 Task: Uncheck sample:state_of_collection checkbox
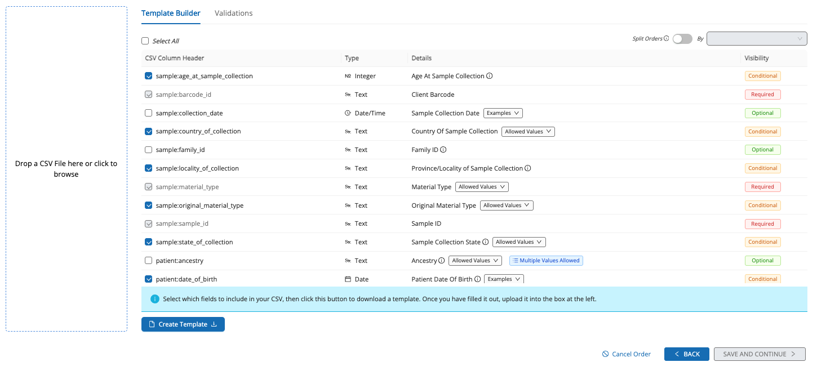(149, 242)
